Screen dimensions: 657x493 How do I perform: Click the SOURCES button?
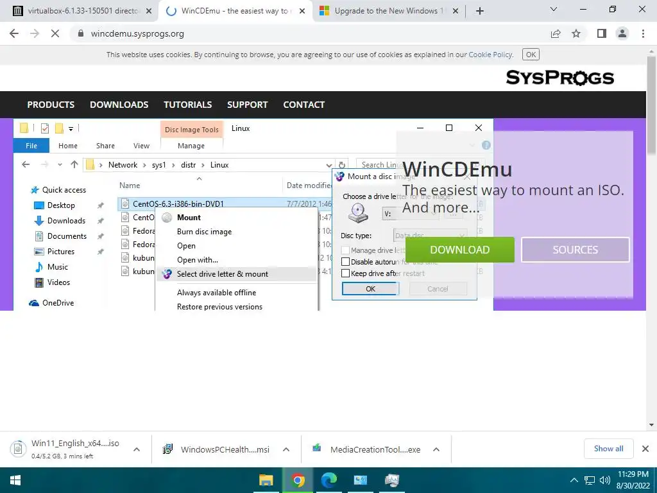coord(576,250)
